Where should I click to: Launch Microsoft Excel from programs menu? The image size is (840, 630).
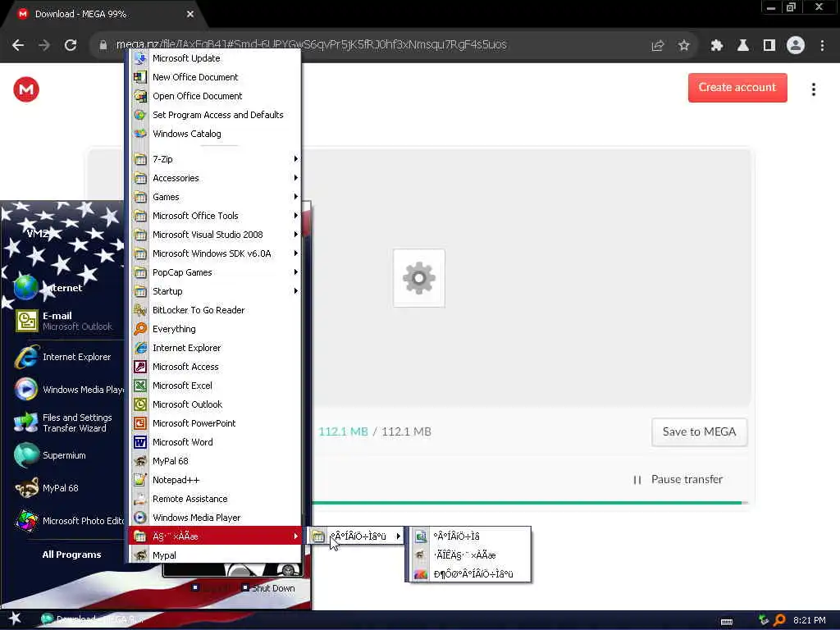click(x=215, y=386)
